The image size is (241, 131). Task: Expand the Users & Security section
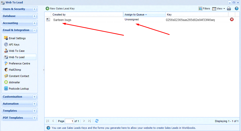[x=34, y=9]
